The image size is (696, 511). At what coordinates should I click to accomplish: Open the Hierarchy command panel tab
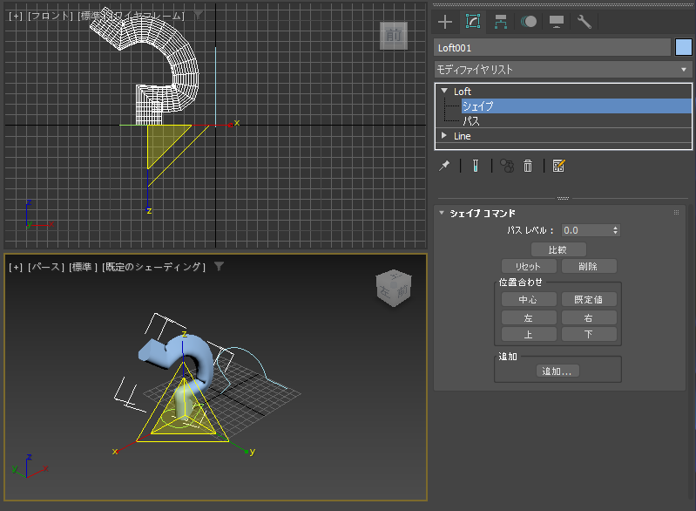pos(501,22)
